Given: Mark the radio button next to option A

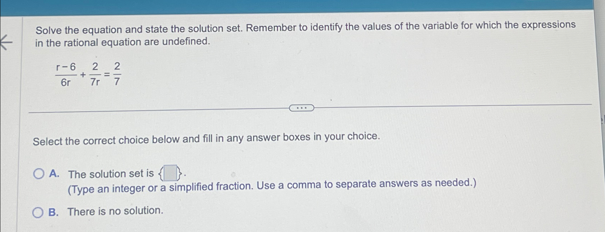Looking at the screenshot, I should tap(38, 174).
